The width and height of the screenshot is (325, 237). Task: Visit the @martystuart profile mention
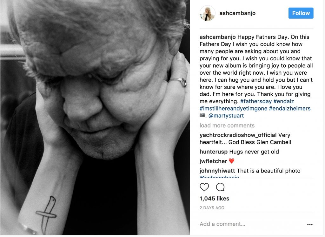(x=226, y=116)
